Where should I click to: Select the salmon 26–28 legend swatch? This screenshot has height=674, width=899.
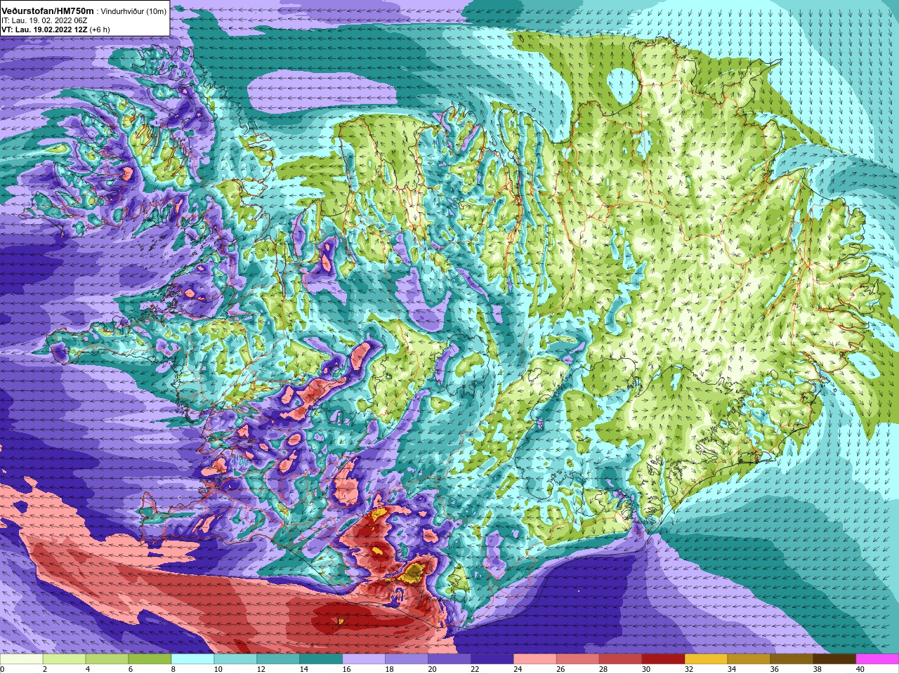pyautogui.click(x=579, y=659)
